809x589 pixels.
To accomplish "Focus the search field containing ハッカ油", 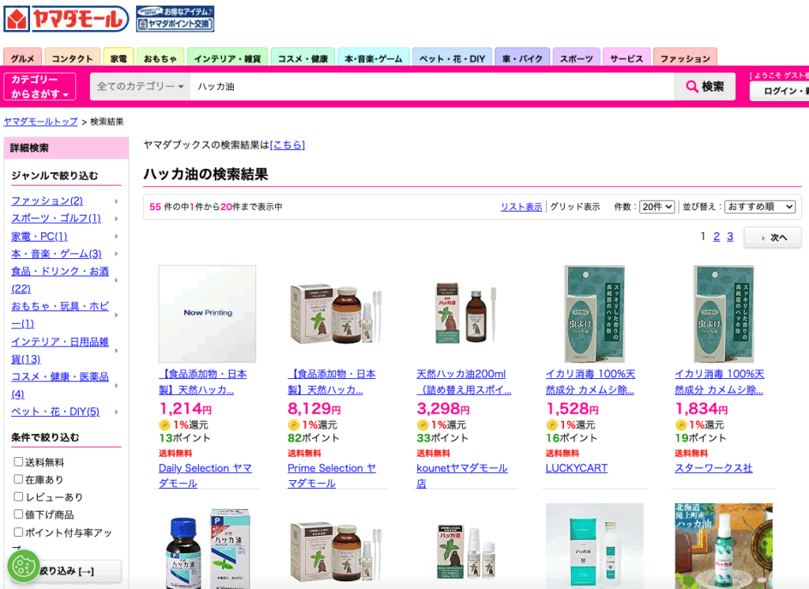I will coord(432,87).
